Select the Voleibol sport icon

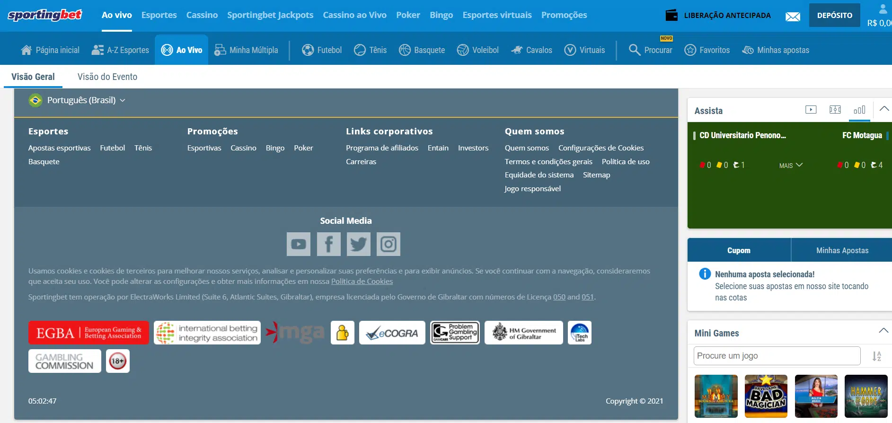pos(463,50)
